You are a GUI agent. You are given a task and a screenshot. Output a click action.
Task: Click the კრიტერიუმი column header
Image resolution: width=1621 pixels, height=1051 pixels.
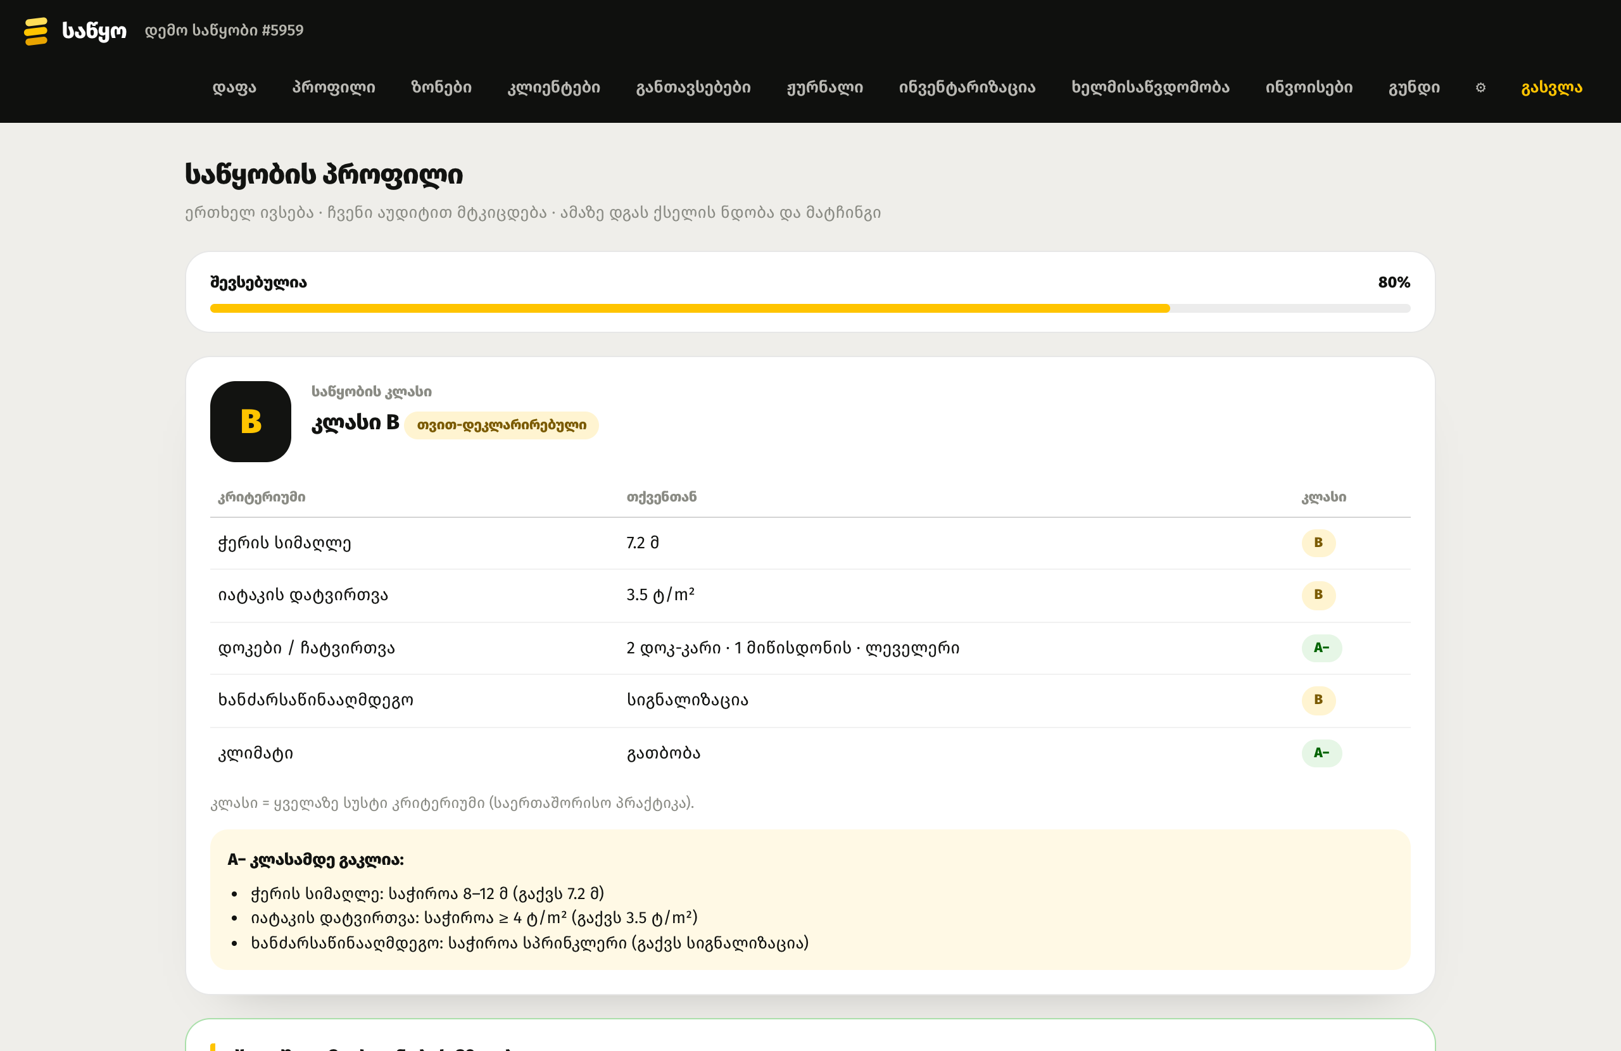(262, 497)
